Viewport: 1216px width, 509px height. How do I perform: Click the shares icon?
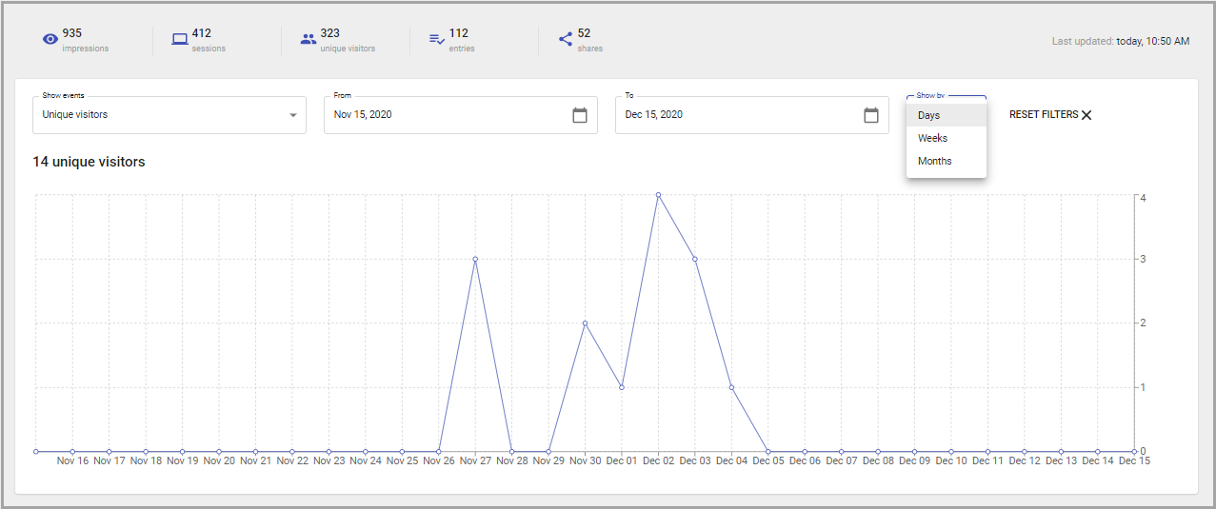click(x=565, y=39)
